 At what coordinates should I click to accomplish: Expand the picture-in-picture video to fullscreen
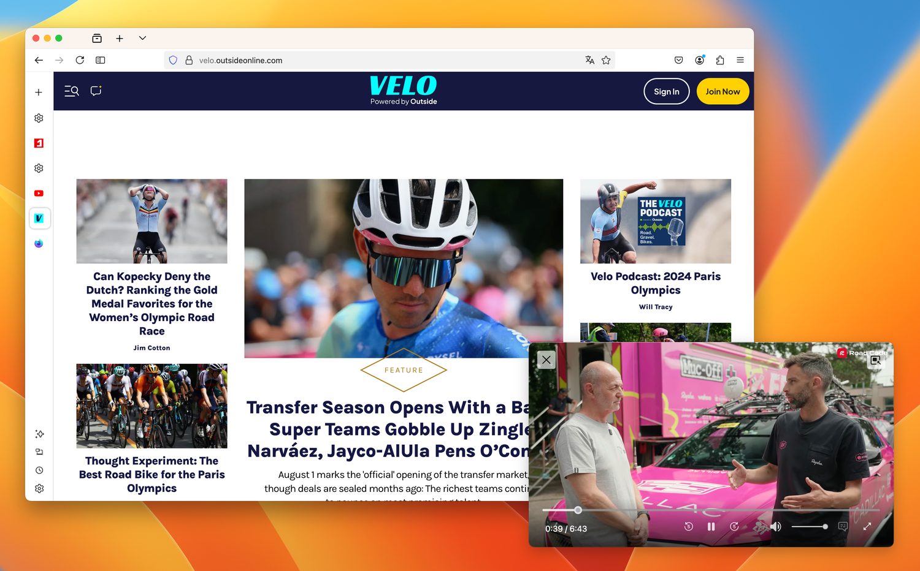(x=867, y=526)
